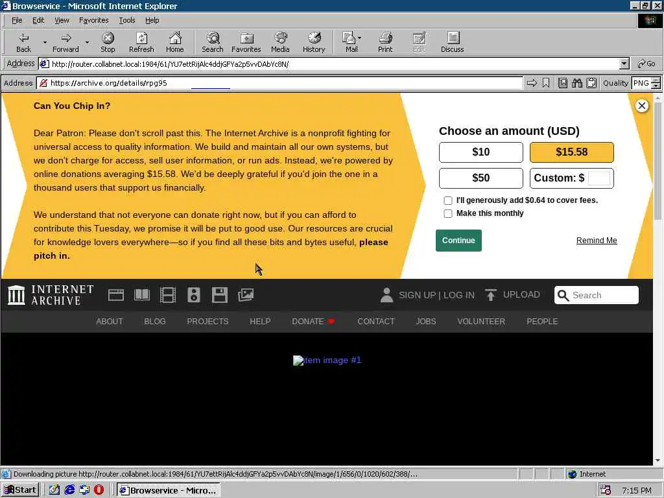
Task: Open Internet Archive texts book icon
Action: coord(142,295)
